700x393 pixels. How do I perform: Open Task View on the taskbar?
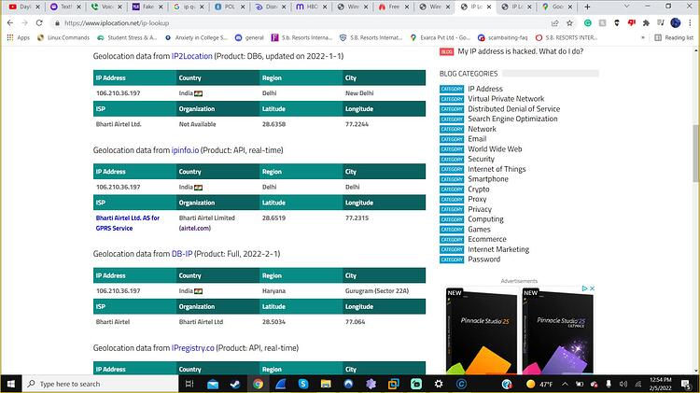(x=189, y=384)
